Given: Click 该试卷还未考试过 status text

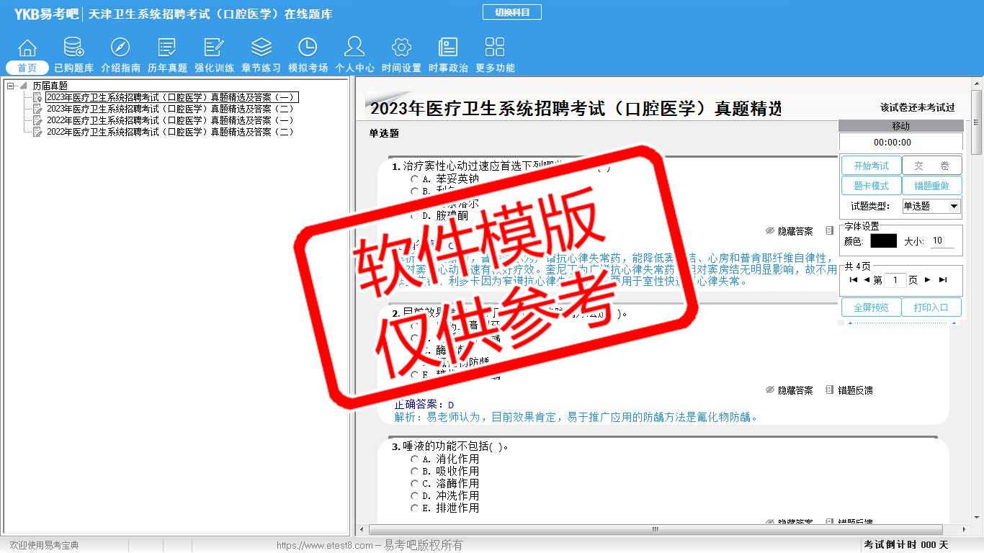Looking at the screenshot, I should [x=918, y=108].
